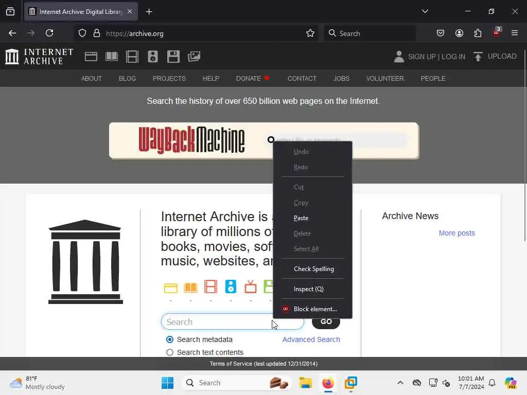Open the More posts link
527x395 pixels.
[x=457, y=233]
